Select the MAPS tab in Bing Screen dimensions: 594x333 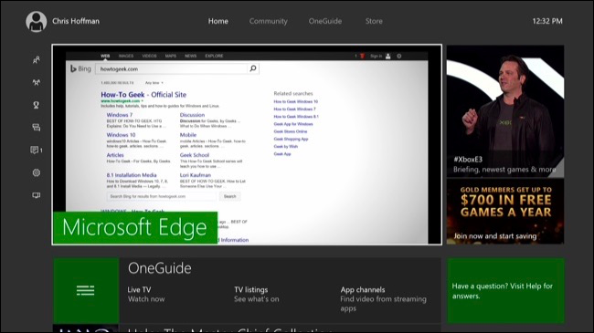point(171,56)
